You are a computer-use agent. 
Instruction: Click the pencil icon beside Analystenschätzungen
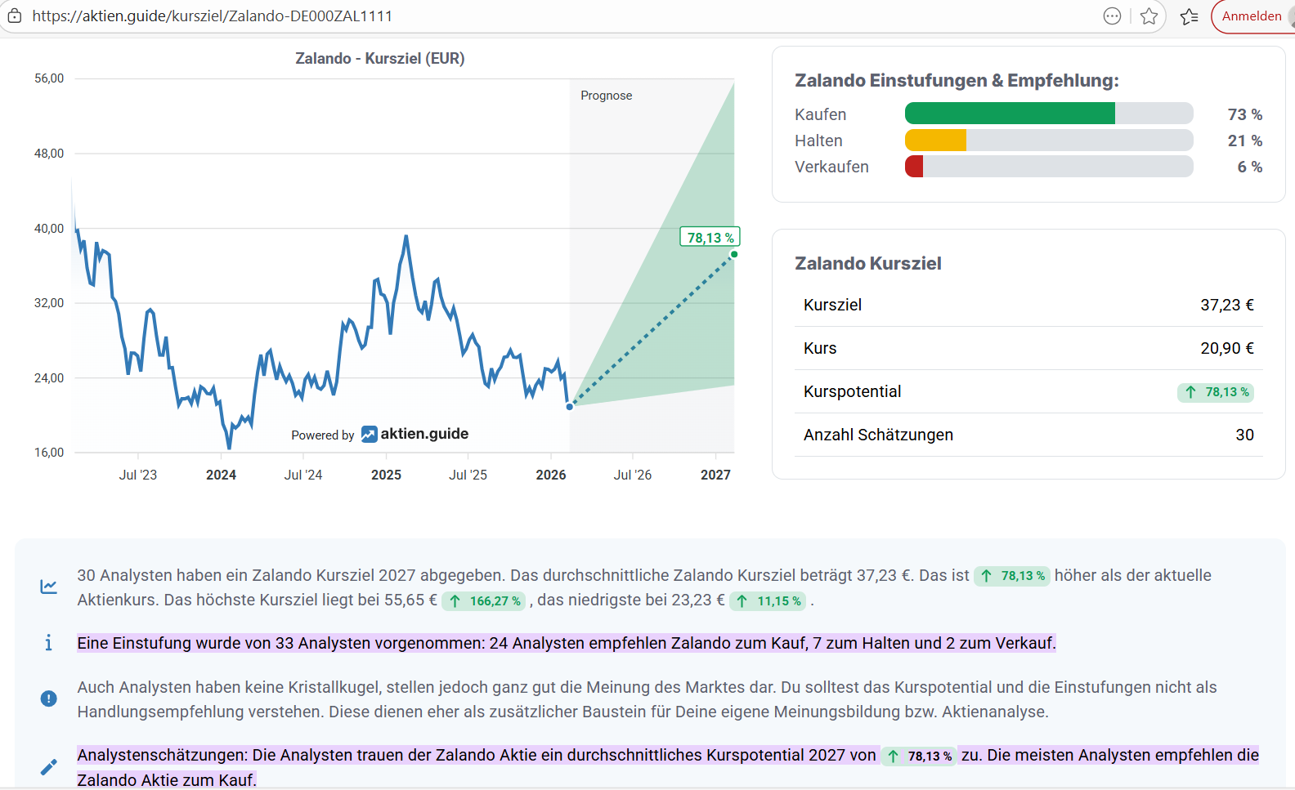point(49,767)
